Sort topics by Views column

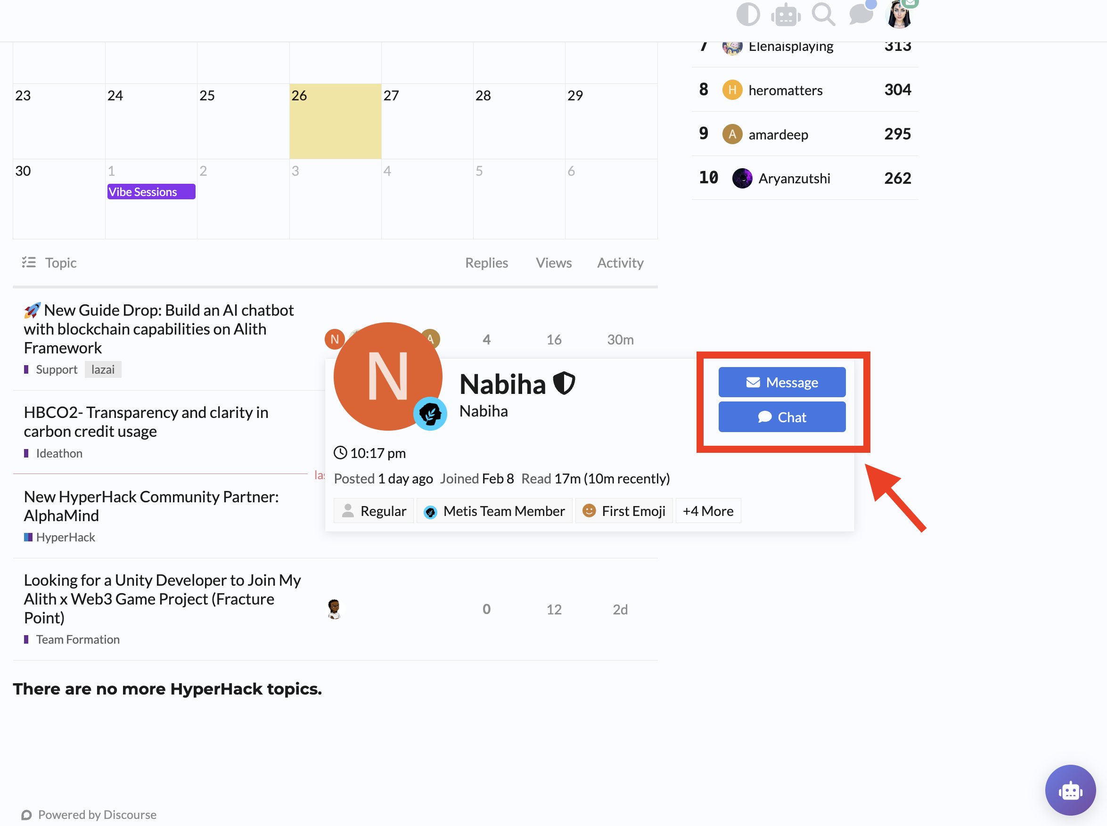[553, 262]
